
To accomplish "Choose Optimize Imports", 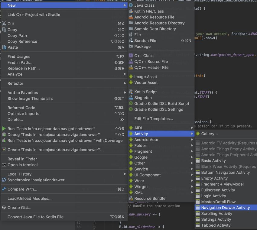I will [64, 114].
